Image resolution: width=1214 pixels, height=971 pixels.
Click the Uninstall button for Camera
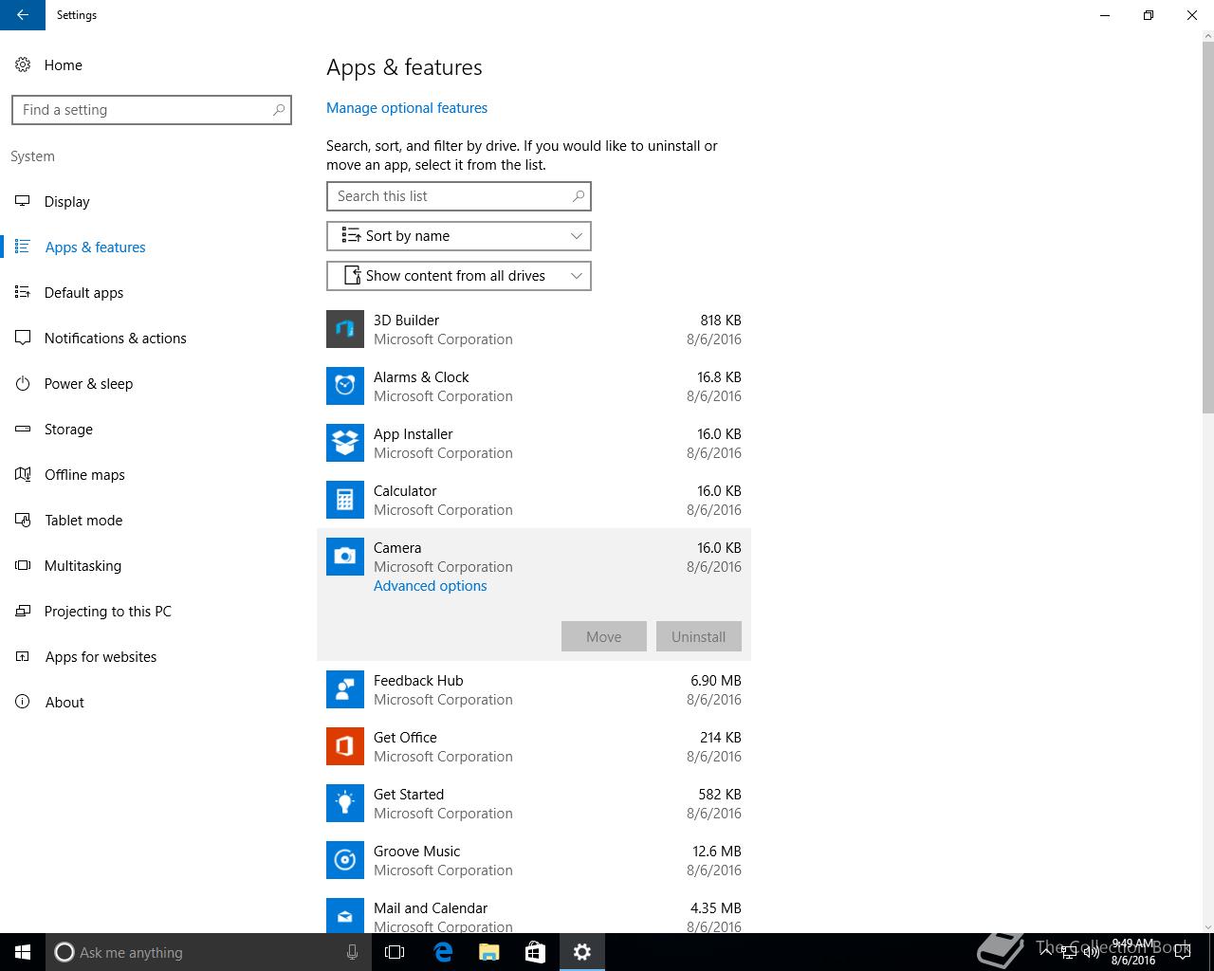tap(699, 636)
